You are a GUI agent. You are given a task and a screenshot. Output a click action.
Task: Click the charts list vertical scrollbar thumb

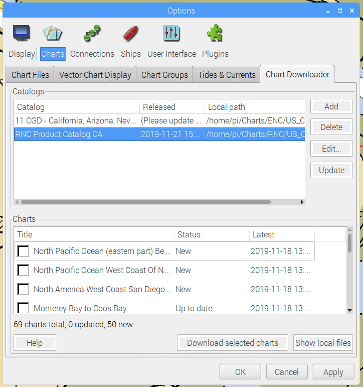349,243
